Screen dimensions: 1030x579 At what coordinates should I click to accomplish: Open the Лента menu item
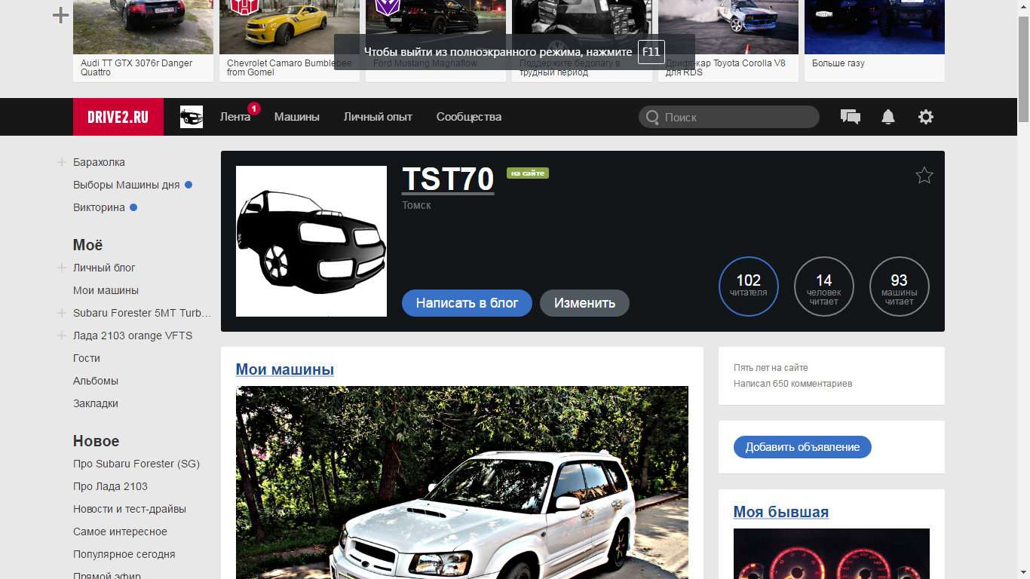tap(235, 117)
